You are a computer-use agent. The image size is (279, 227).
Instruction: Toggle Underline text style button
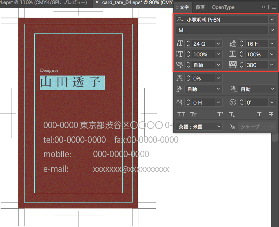click(259, 115)
